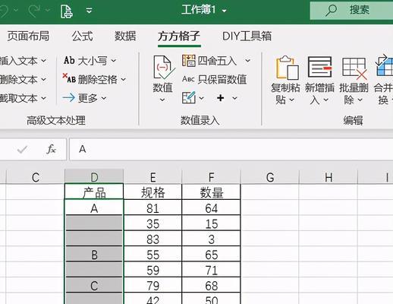
Task: Switch to the 数据 tab
Action: point(125,36)
